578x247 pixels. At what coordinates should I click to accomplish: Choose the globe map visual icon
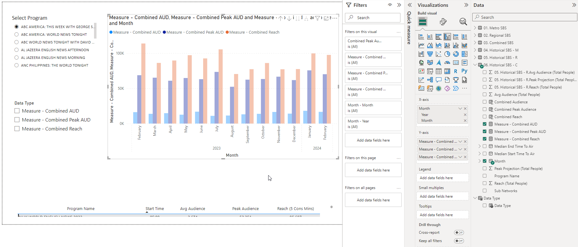pyautogui.click(x=421, y=63)
